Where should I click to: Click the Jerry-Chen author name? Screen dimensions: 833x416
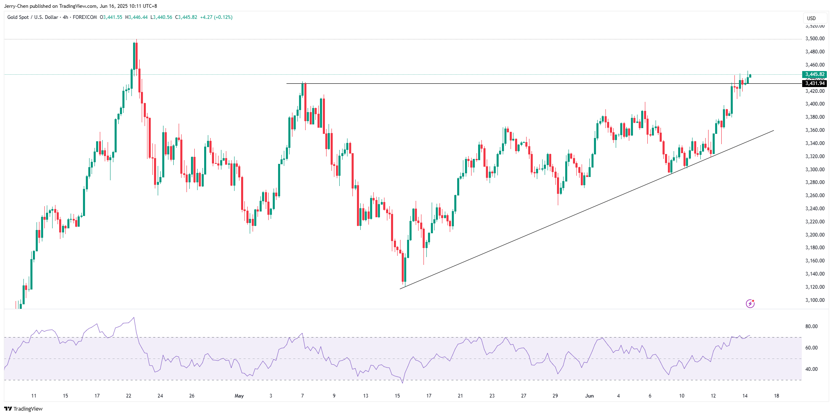[x=16, y=6]
